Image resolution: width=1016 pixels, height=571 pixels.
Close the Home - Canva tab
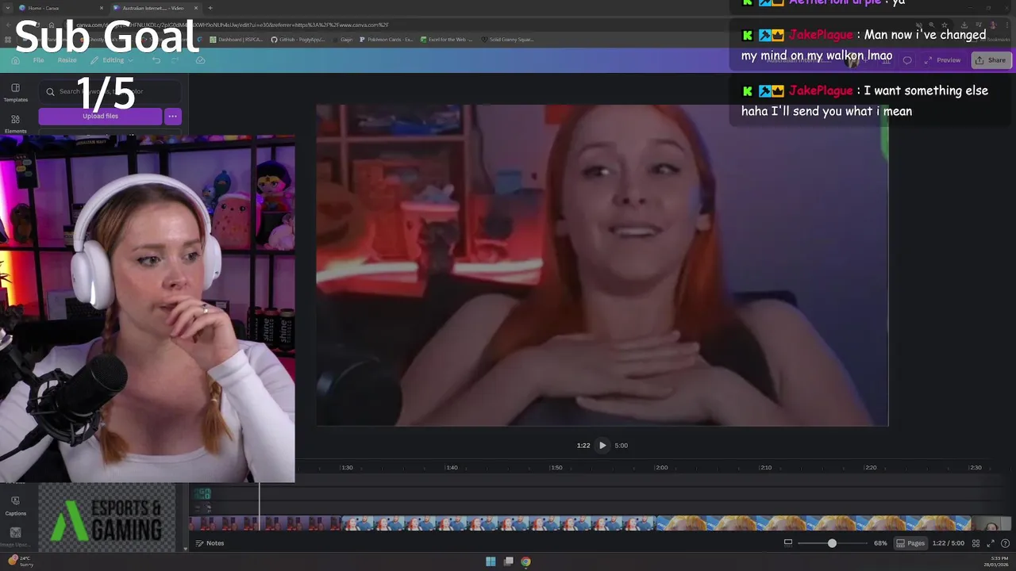102,8
